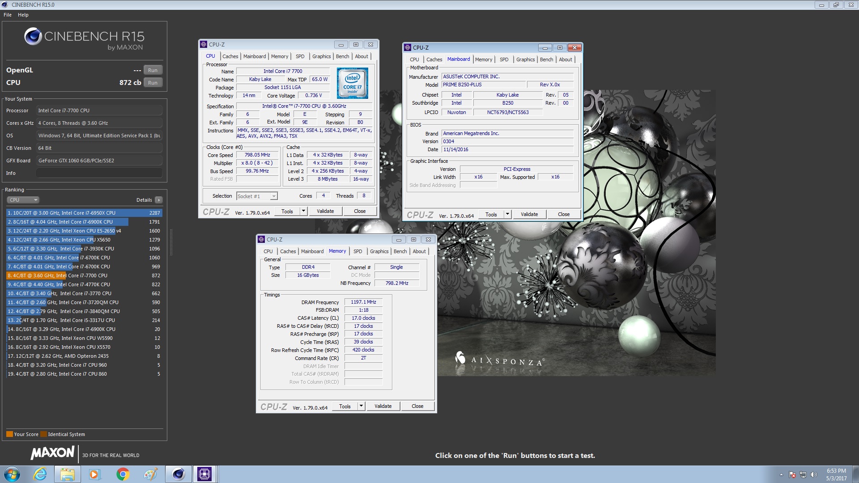Click network tray icon
The height and width of the screenshot is (483, 859).
[803, 475]
